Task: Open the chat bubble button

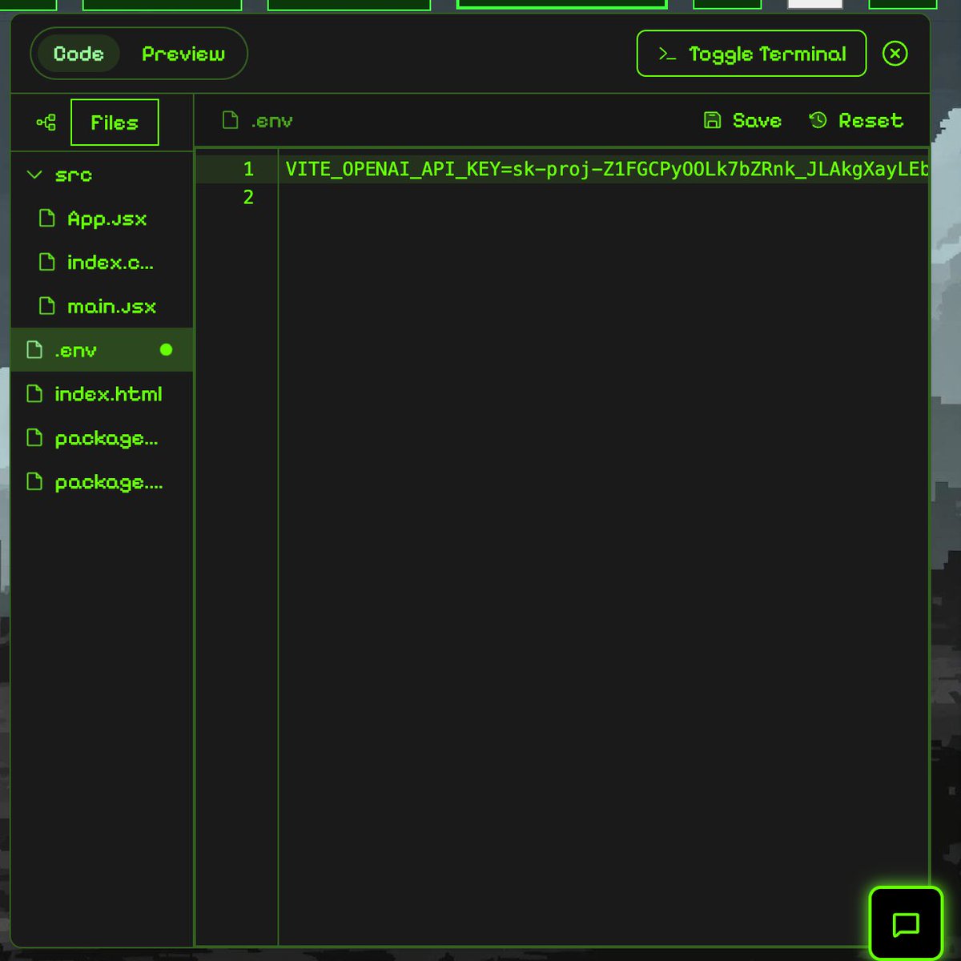Action: click(x=906, y=923)
